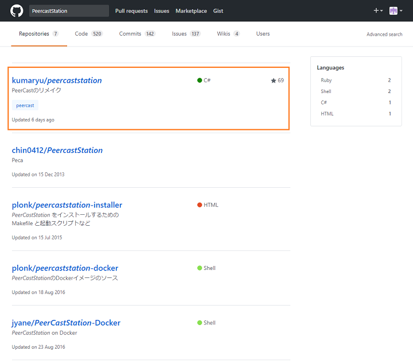Open the plus create-new dropdown

pyautogui.click(x=378, y=10)
